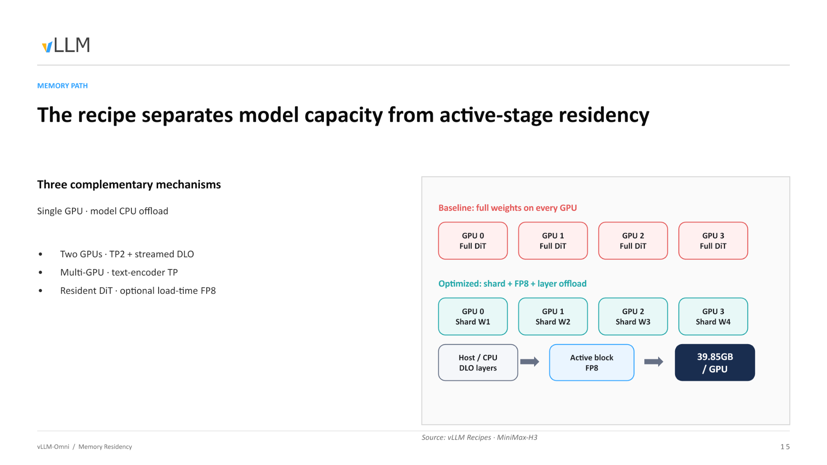Click the 'vLLM-Omni / Memory Residency' footer text

pyautogui.click(x=85, y=447)
